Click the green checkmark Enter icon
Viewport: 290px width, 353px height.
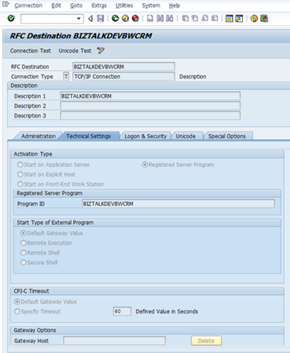(11, 19)
